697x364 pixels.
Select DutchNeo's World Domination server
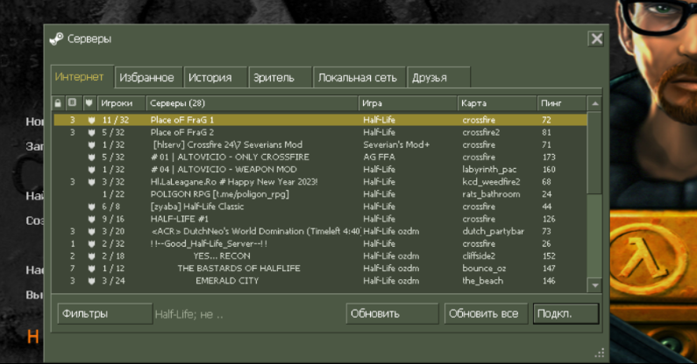(320, 231)
